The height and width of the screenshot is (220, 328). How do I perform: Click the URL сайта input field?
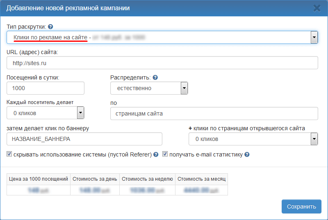[x=162, y=63]
